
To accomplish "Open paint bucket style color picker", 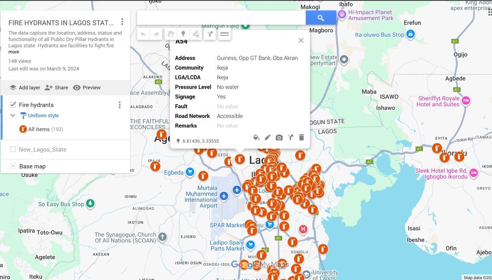I will point(256,137).
